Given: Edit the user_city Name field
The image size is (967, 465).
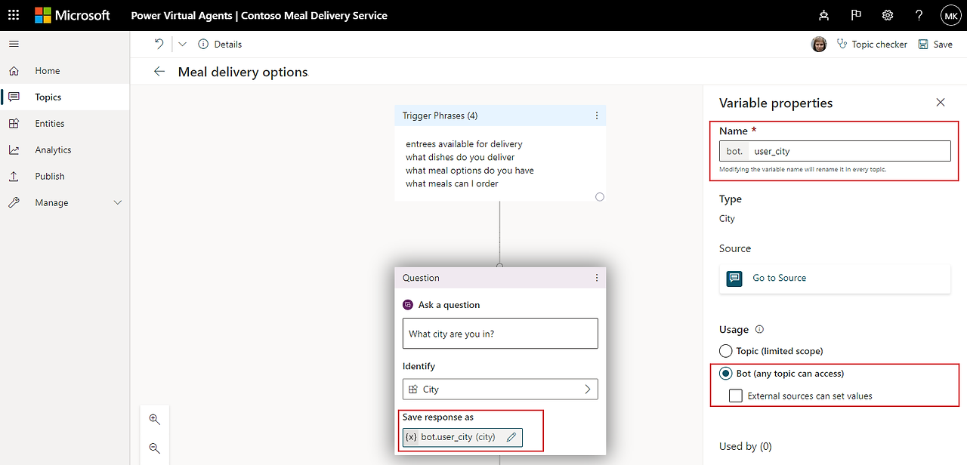Looking at the screenshot, I should pyautogui.click(x=835, y=151).
